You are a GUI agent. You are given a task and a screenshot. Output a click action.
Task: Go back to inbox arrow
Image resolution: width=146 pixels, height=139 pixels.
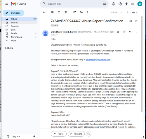point(44,12)
